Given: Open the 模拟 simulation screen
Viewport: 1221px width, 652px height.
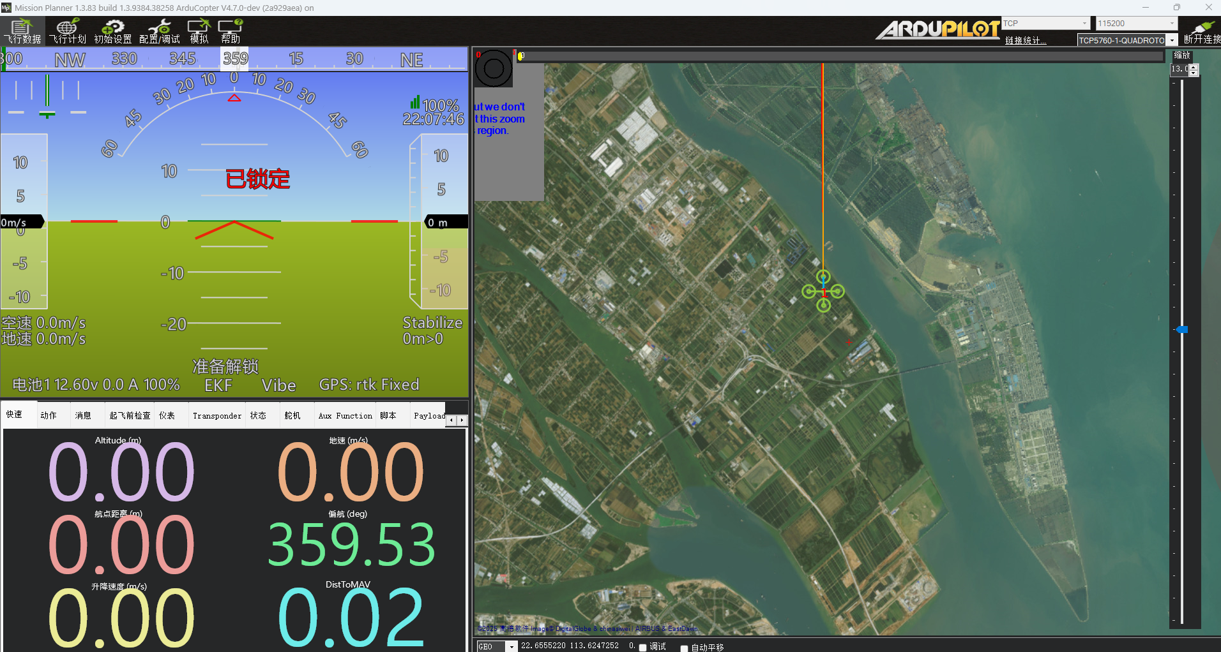Looking at the screenshot, I should (199, 31).
